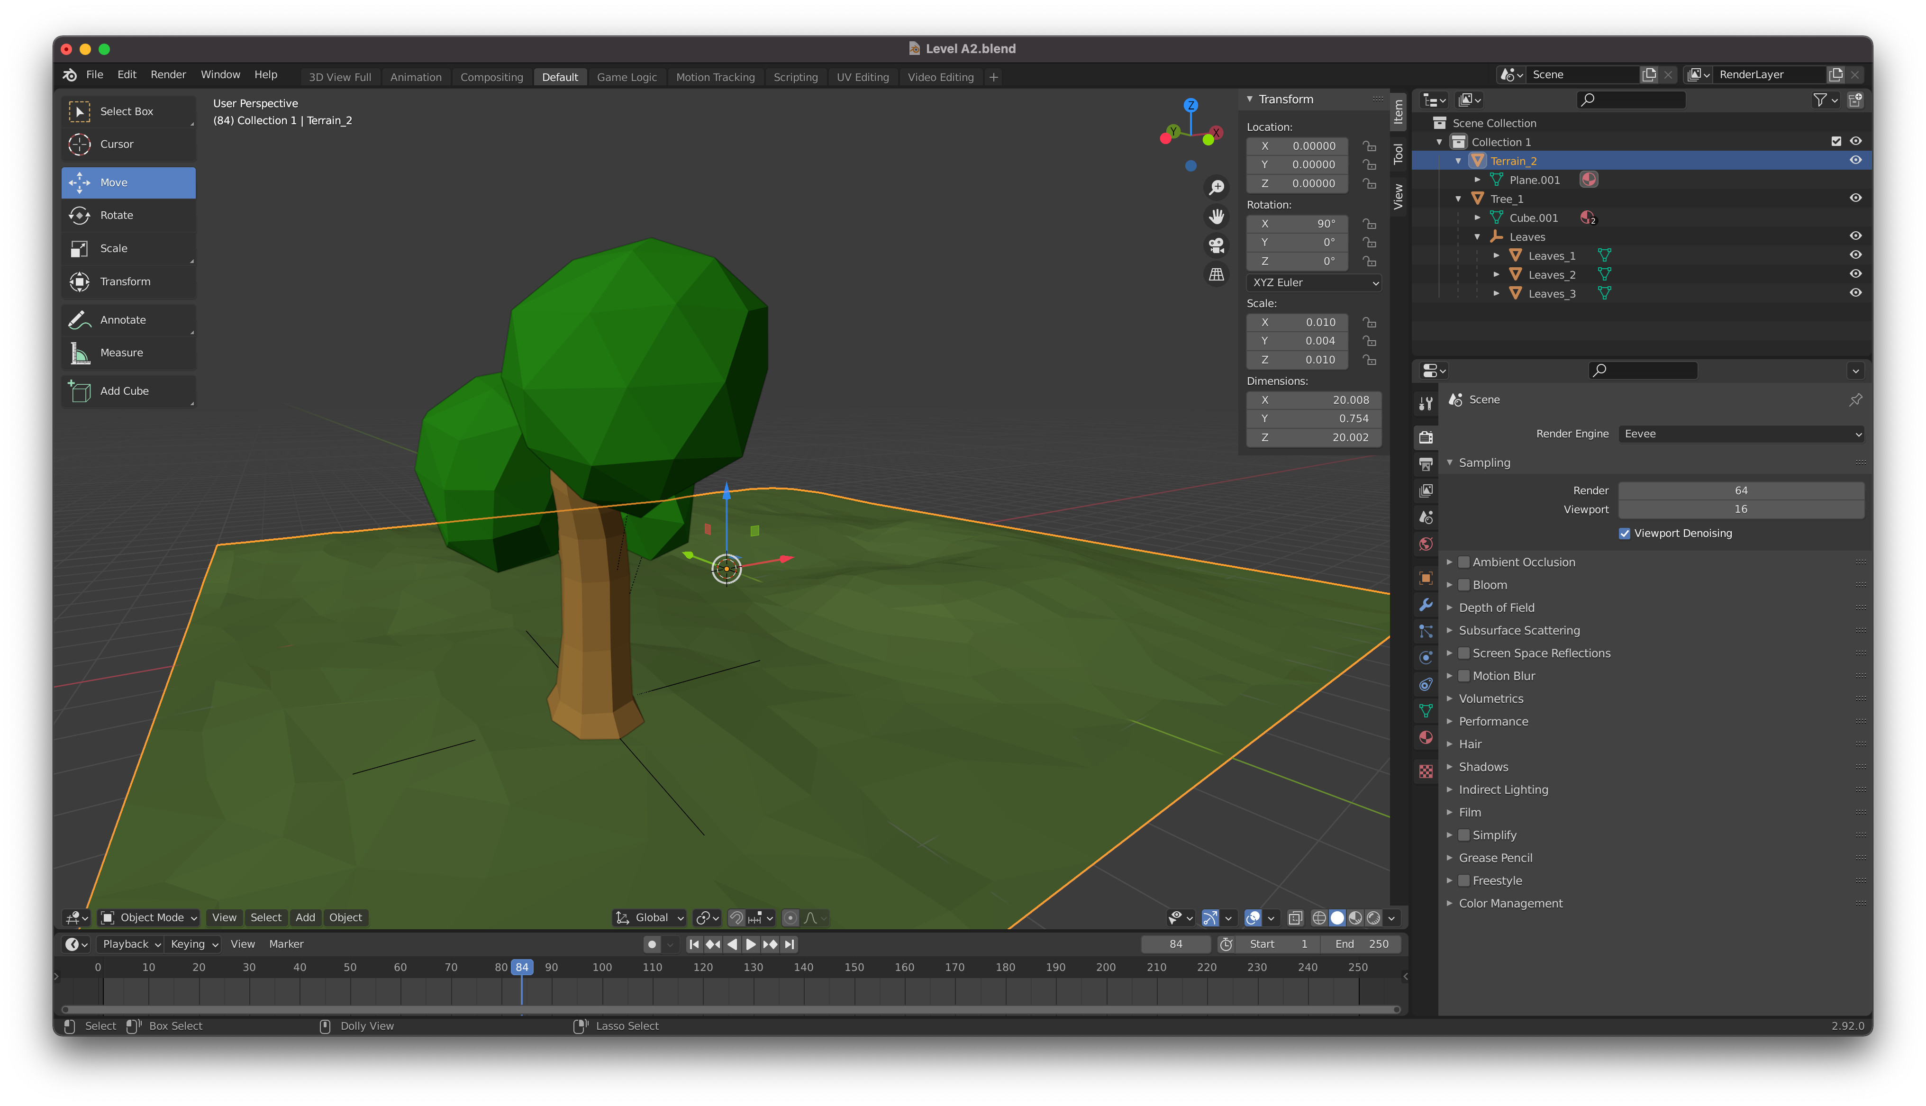This screenshot has height=1106, width=1926.
Task: Select the Cursor tool
Action: (x=118, y=144)
